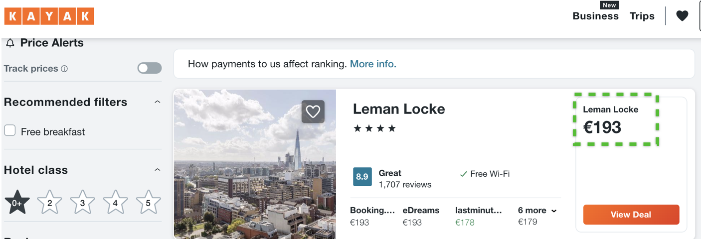
Task: Click the KAYAK logo
Action: pyautogui.click(x=49, y=16)
